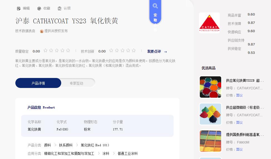Open the pigment powder piles thumbnail
Screen dimensions: 271x159
click(x=210, y=114)
